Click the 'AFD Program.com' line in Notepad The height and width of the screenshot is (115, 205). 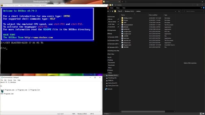point(7,94)
